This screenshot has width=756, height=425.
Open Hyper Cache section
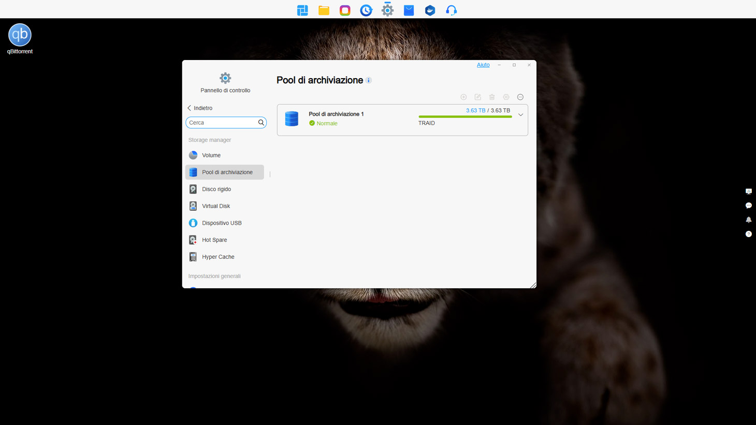coord(218,257)
